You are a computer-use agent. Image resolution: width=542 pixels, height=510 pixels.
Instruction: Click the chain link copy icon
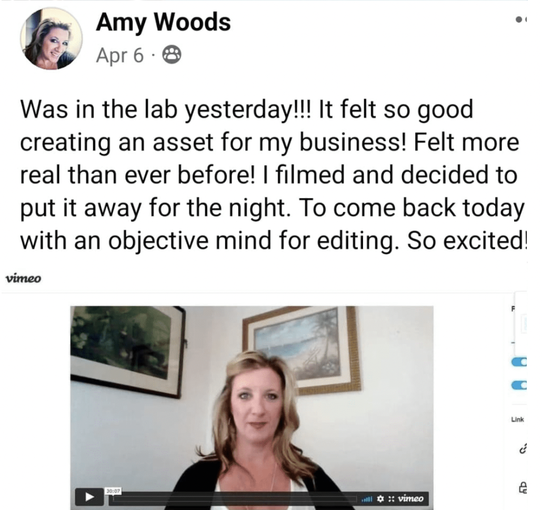(523, 448)
